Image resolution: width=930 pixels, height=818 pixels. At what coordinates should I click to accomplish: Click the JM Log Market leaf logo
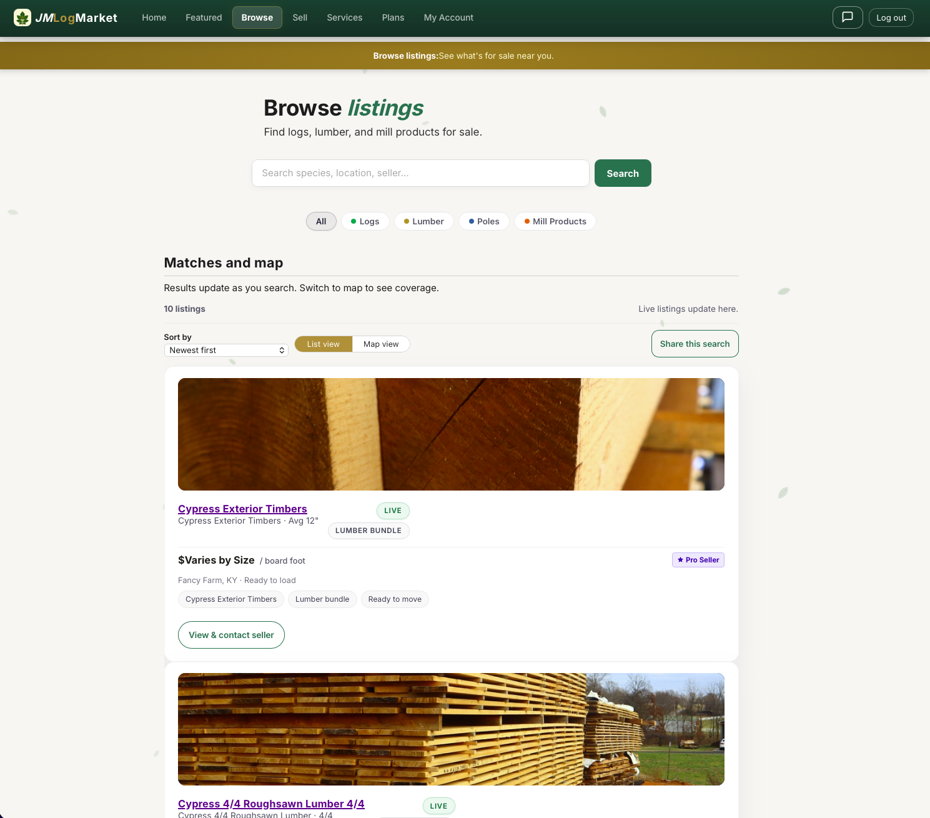click(x=22, y=17)
